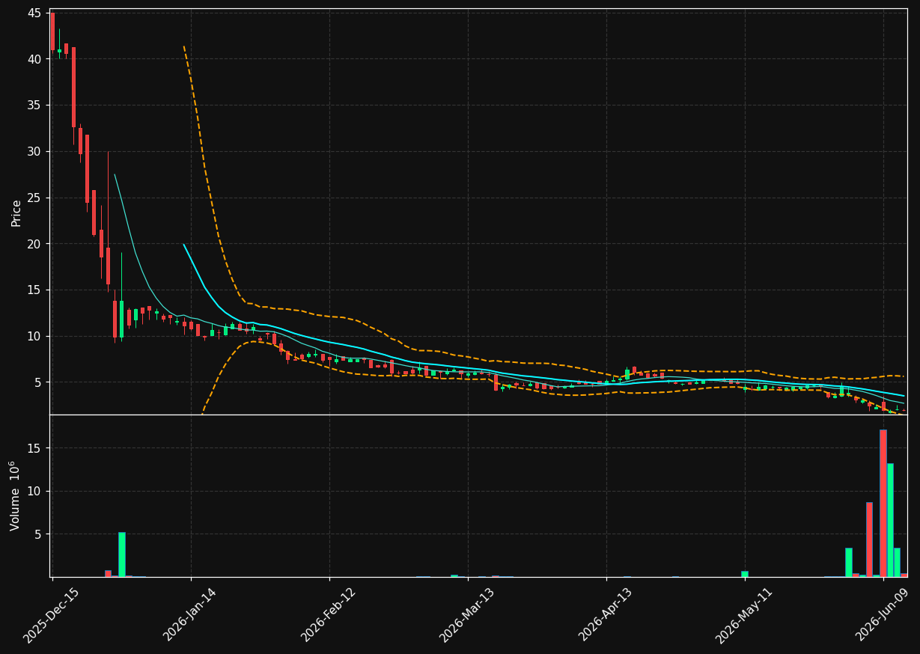Click the 45 price tick label

pos(35,13)
